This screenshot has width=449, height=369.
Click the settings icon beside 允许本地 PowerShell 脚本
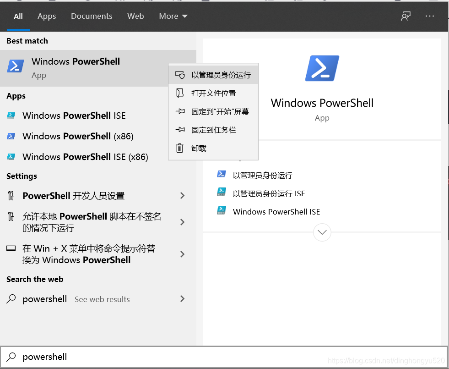pyautogui.click(x=11, y=216)
